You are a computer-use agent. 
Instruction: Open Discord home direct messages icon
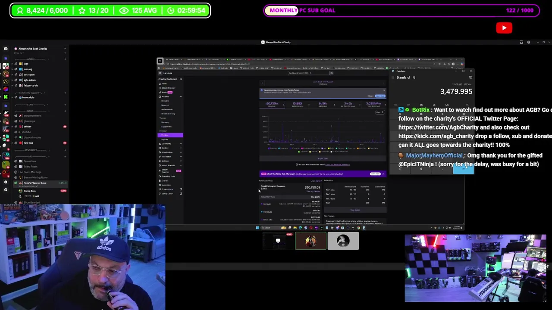[6, 48]
